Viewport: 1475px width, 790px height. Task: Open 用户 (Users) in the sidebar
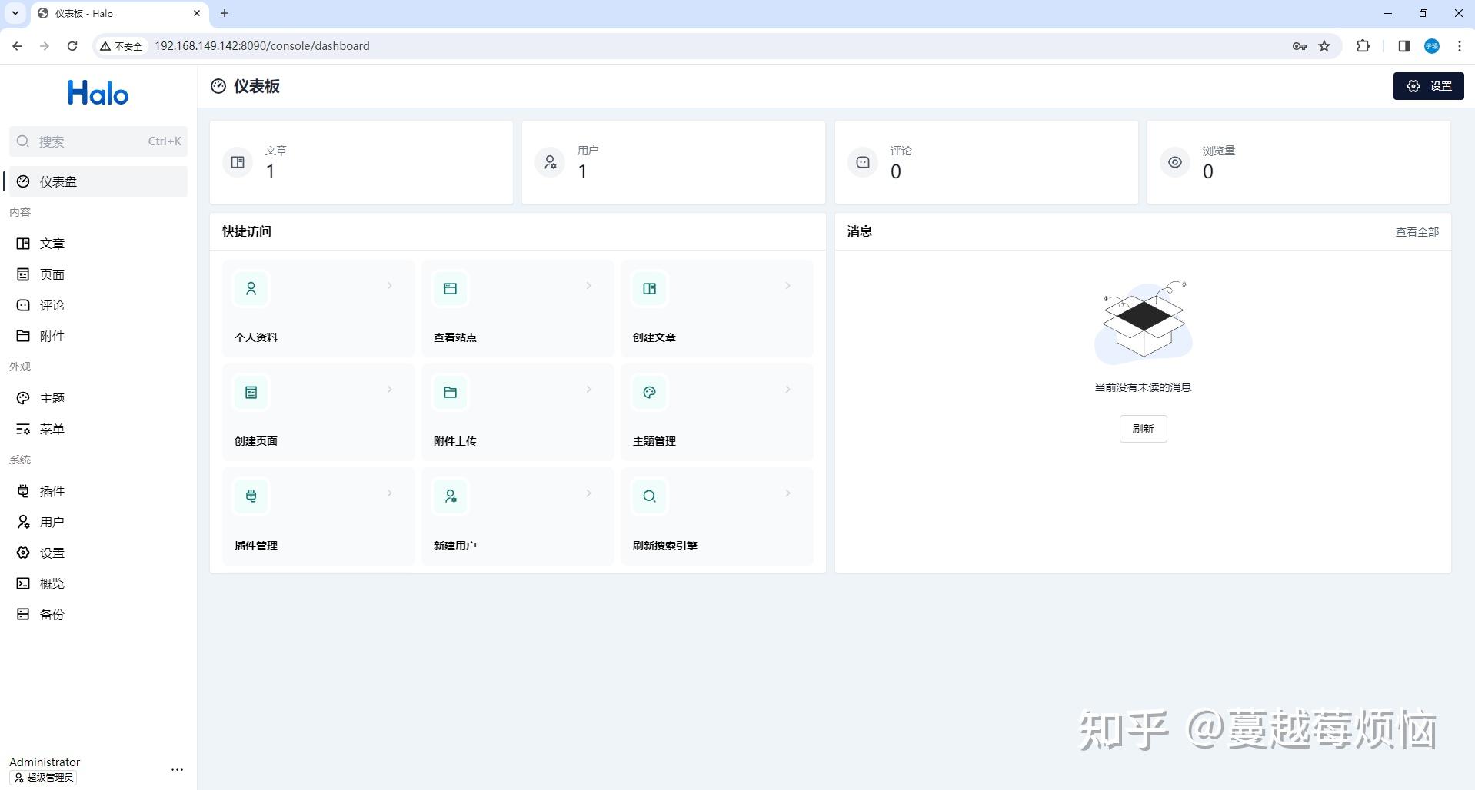[52, 521]
